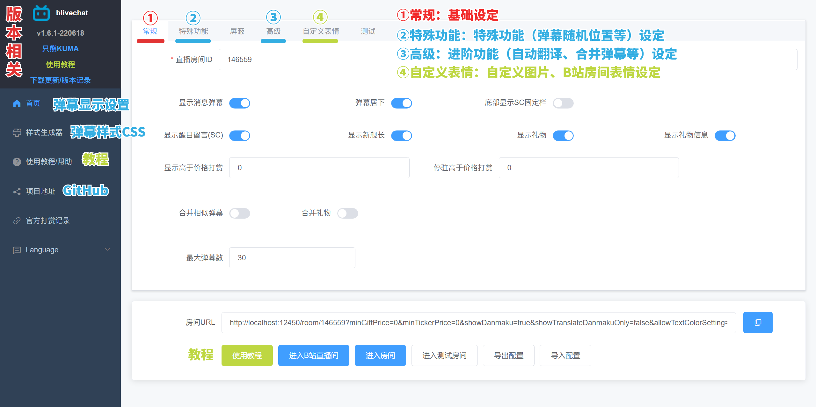
Task: Open the 自定义表情 tab
Action: pyautogui.click(x=321, y=31)
